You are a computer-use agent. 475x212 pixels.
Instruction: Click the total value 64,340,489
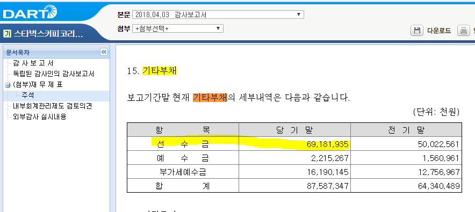439,186
